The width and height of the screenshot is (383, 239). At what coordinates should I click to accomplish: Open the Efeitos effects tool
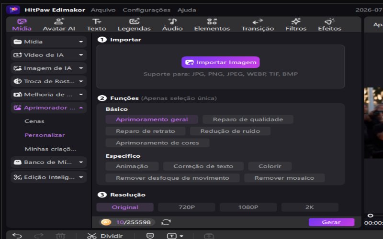click(x=329, y=25)
